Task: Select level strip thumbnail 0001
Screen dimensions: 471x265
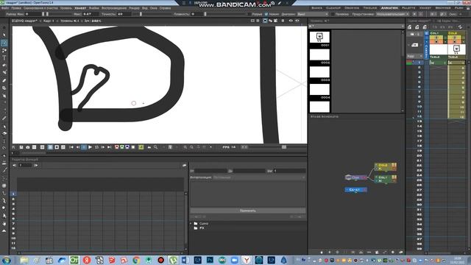Action: click(x=319, y=38)
